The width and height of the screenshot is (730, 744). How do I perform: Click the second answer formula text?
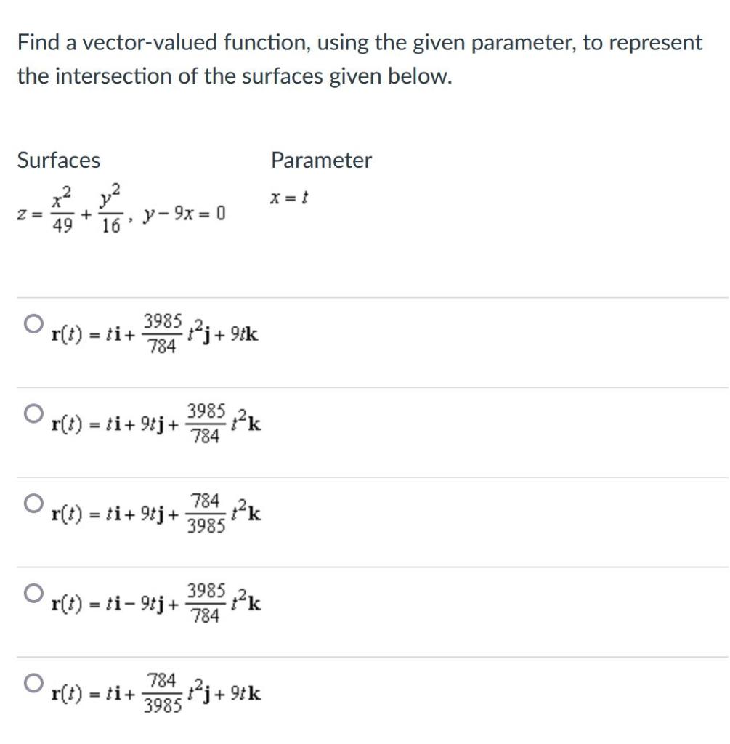156,421
